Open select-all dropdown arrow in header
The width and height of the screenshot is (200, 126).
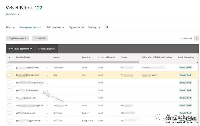(x=9, y=57)
